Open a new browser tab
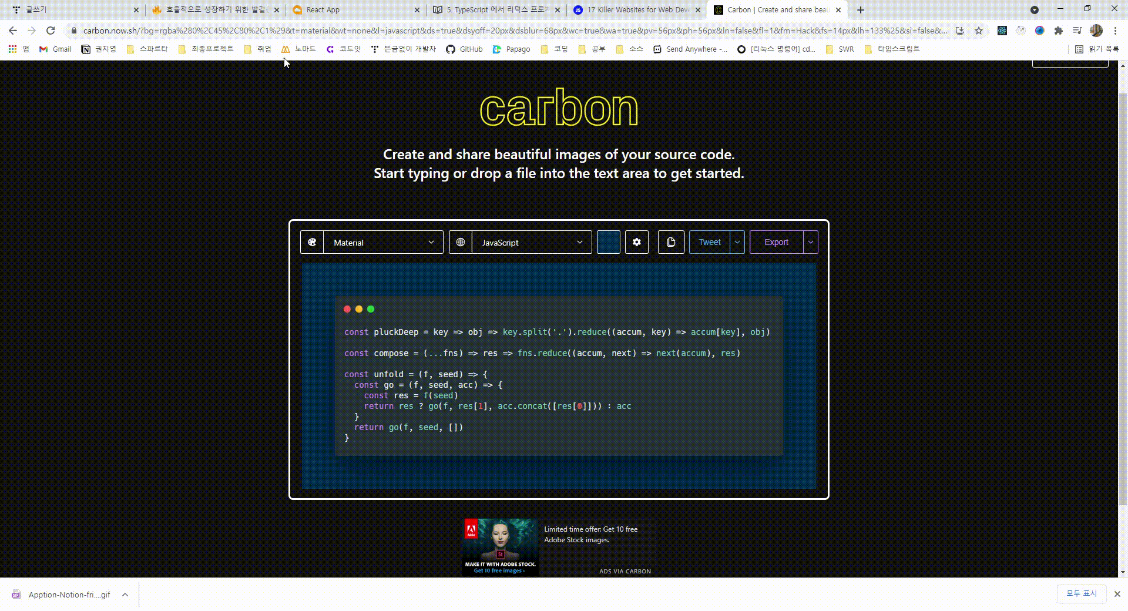Viewport: 1128px width, 611px height. 861,9
